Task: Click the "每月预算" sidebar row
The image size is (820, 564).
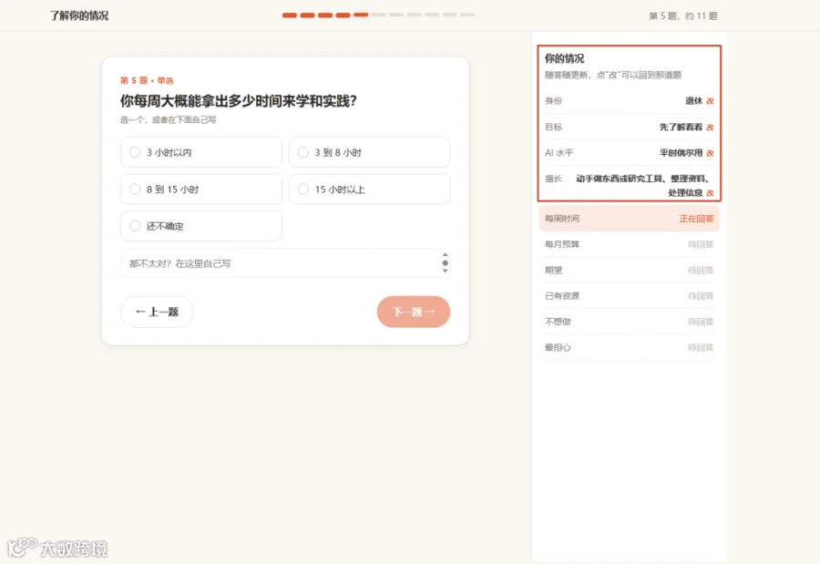Action: coord(629,244)
